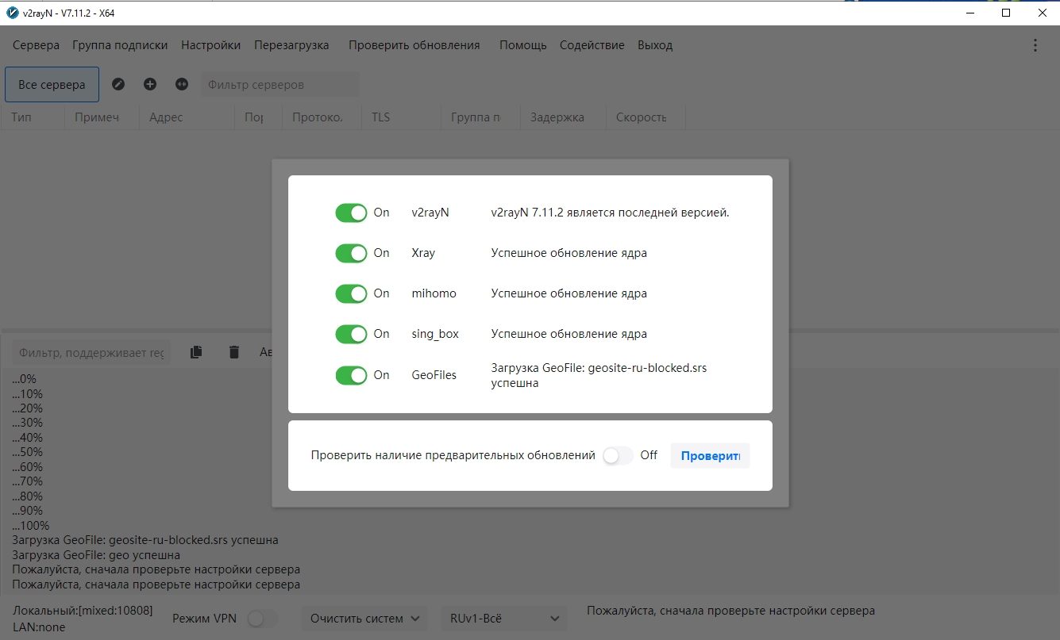Clear log with trash icon

tap(233, 352)
